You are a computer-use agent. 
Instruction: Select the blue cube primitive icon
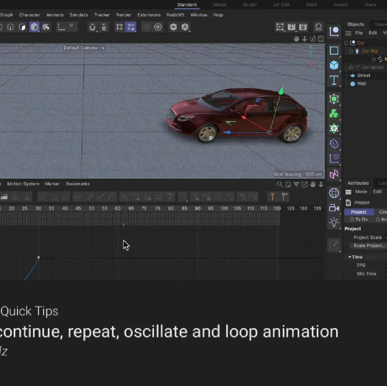pyautogui.click(x=334, y=65)
